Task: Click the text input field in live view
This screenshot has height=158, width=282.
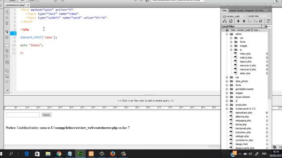Action: point(23,115)
